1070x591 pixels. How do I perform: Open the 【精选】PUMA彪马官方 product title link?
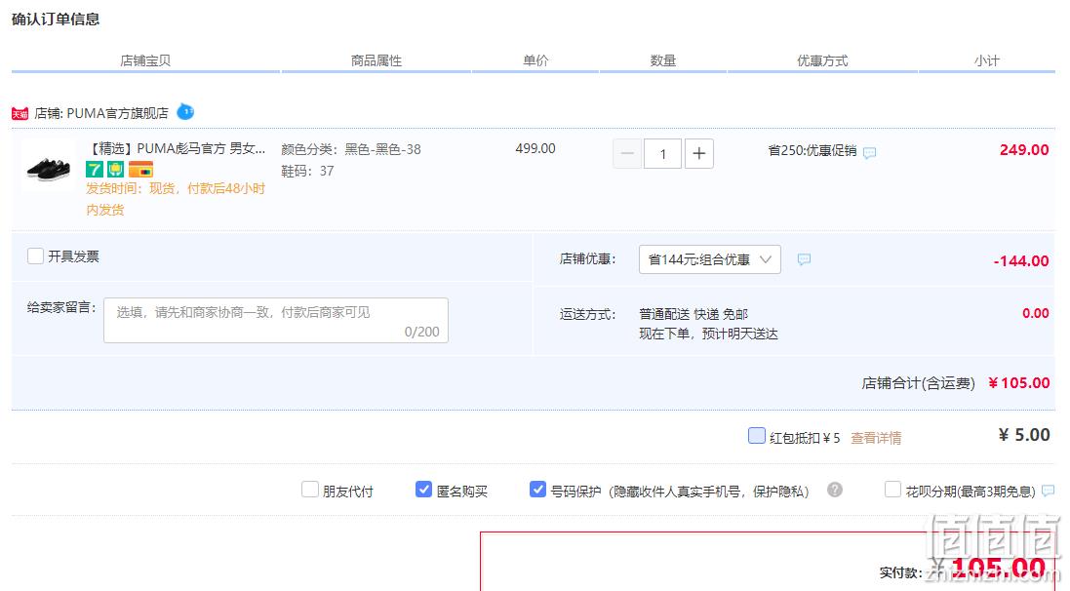point(177,149)
